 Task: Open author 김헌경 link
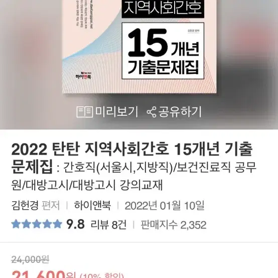click(25, 205)
